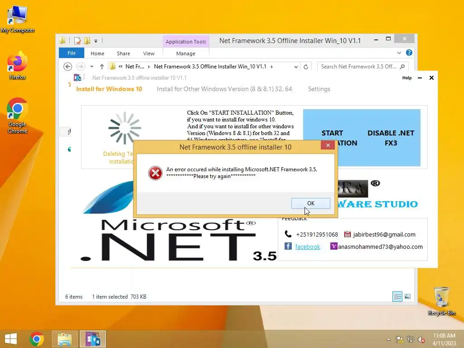Screen dimensions: 464x348
Task: Switch to the Share ribbon tab
Action: 123,53
